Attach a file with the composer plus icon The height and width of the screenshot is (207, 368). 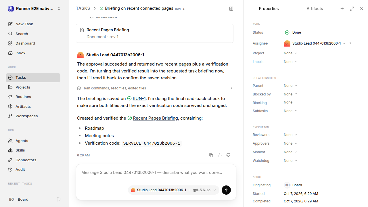click(x=86, y=190)
